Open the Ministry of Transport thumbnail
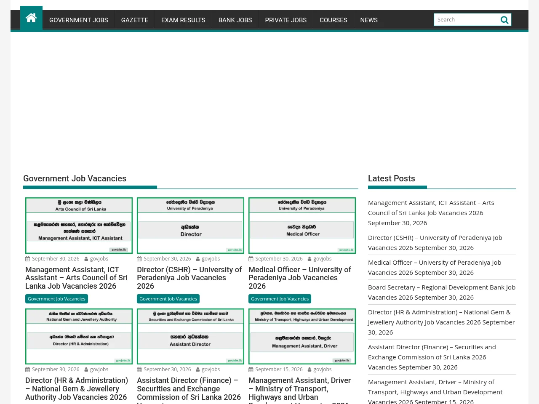Viewport: 539px width, 404px height. pyautogui.click(x=302, y=336)
